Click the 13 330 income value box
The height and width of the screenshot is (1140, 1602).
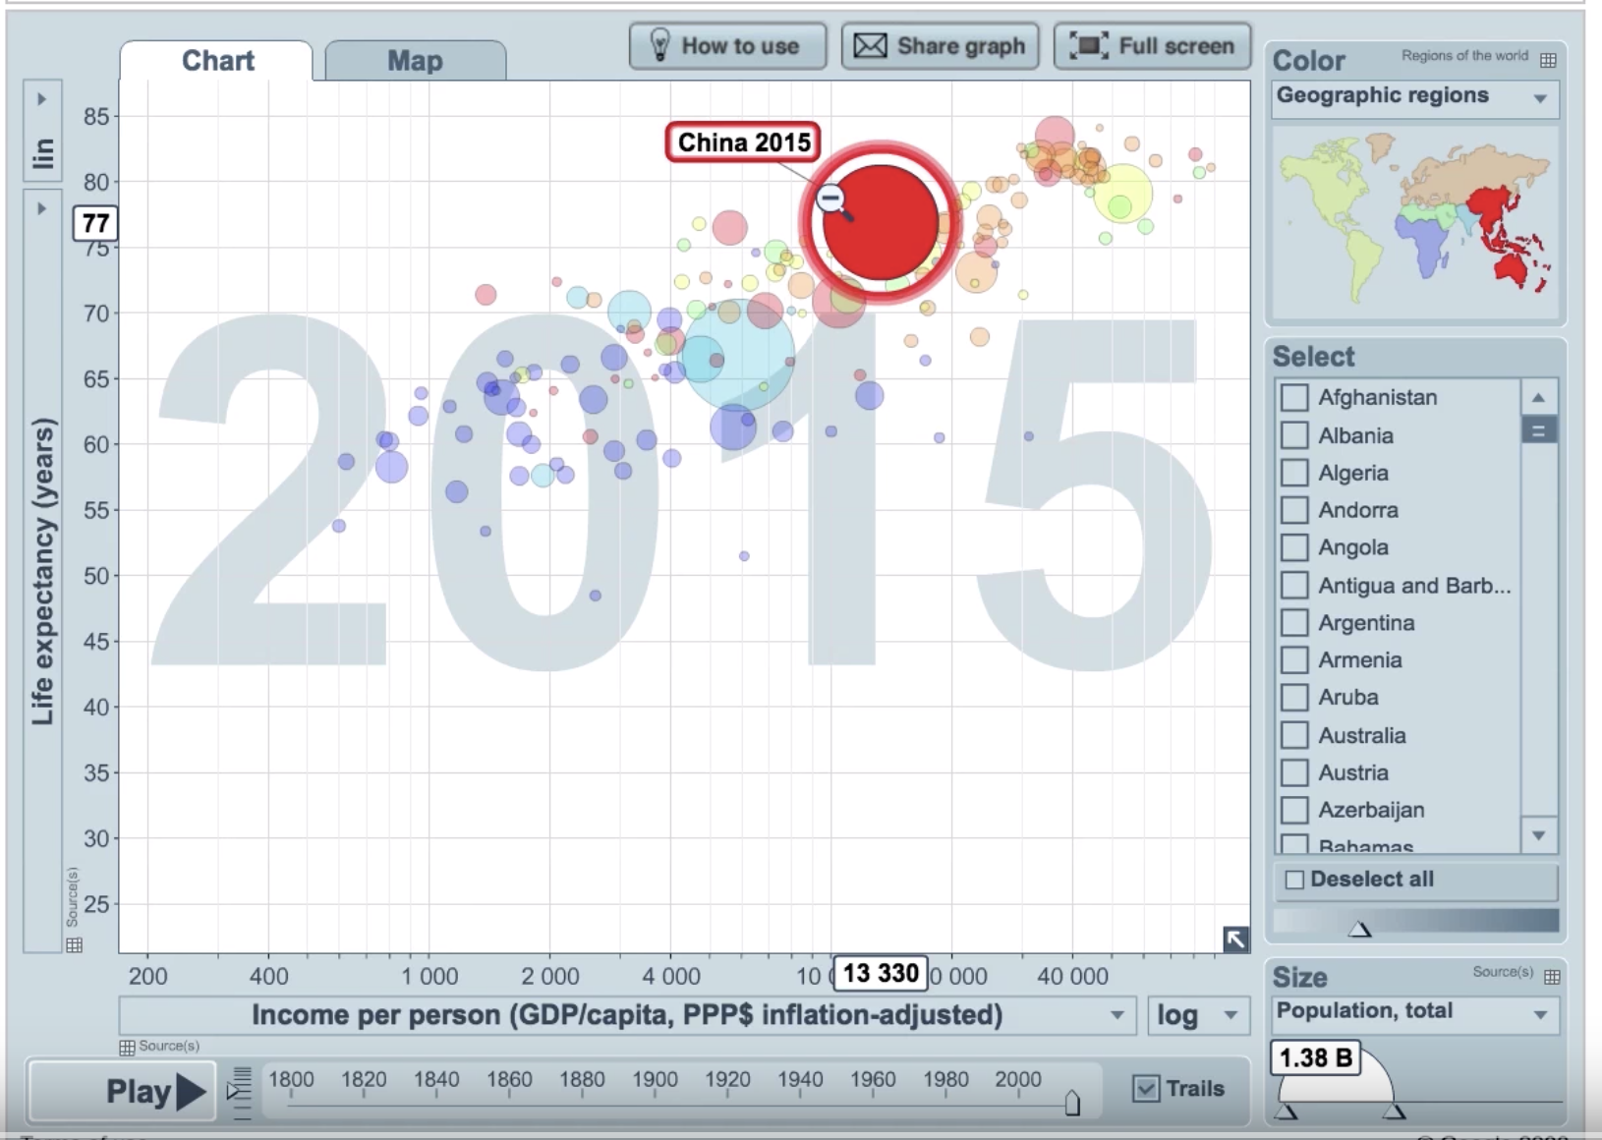point(881,973)
